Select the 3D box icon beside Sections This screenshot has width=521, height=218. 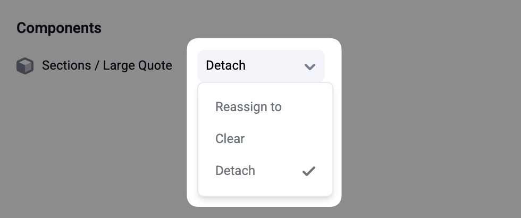(25, 66)
